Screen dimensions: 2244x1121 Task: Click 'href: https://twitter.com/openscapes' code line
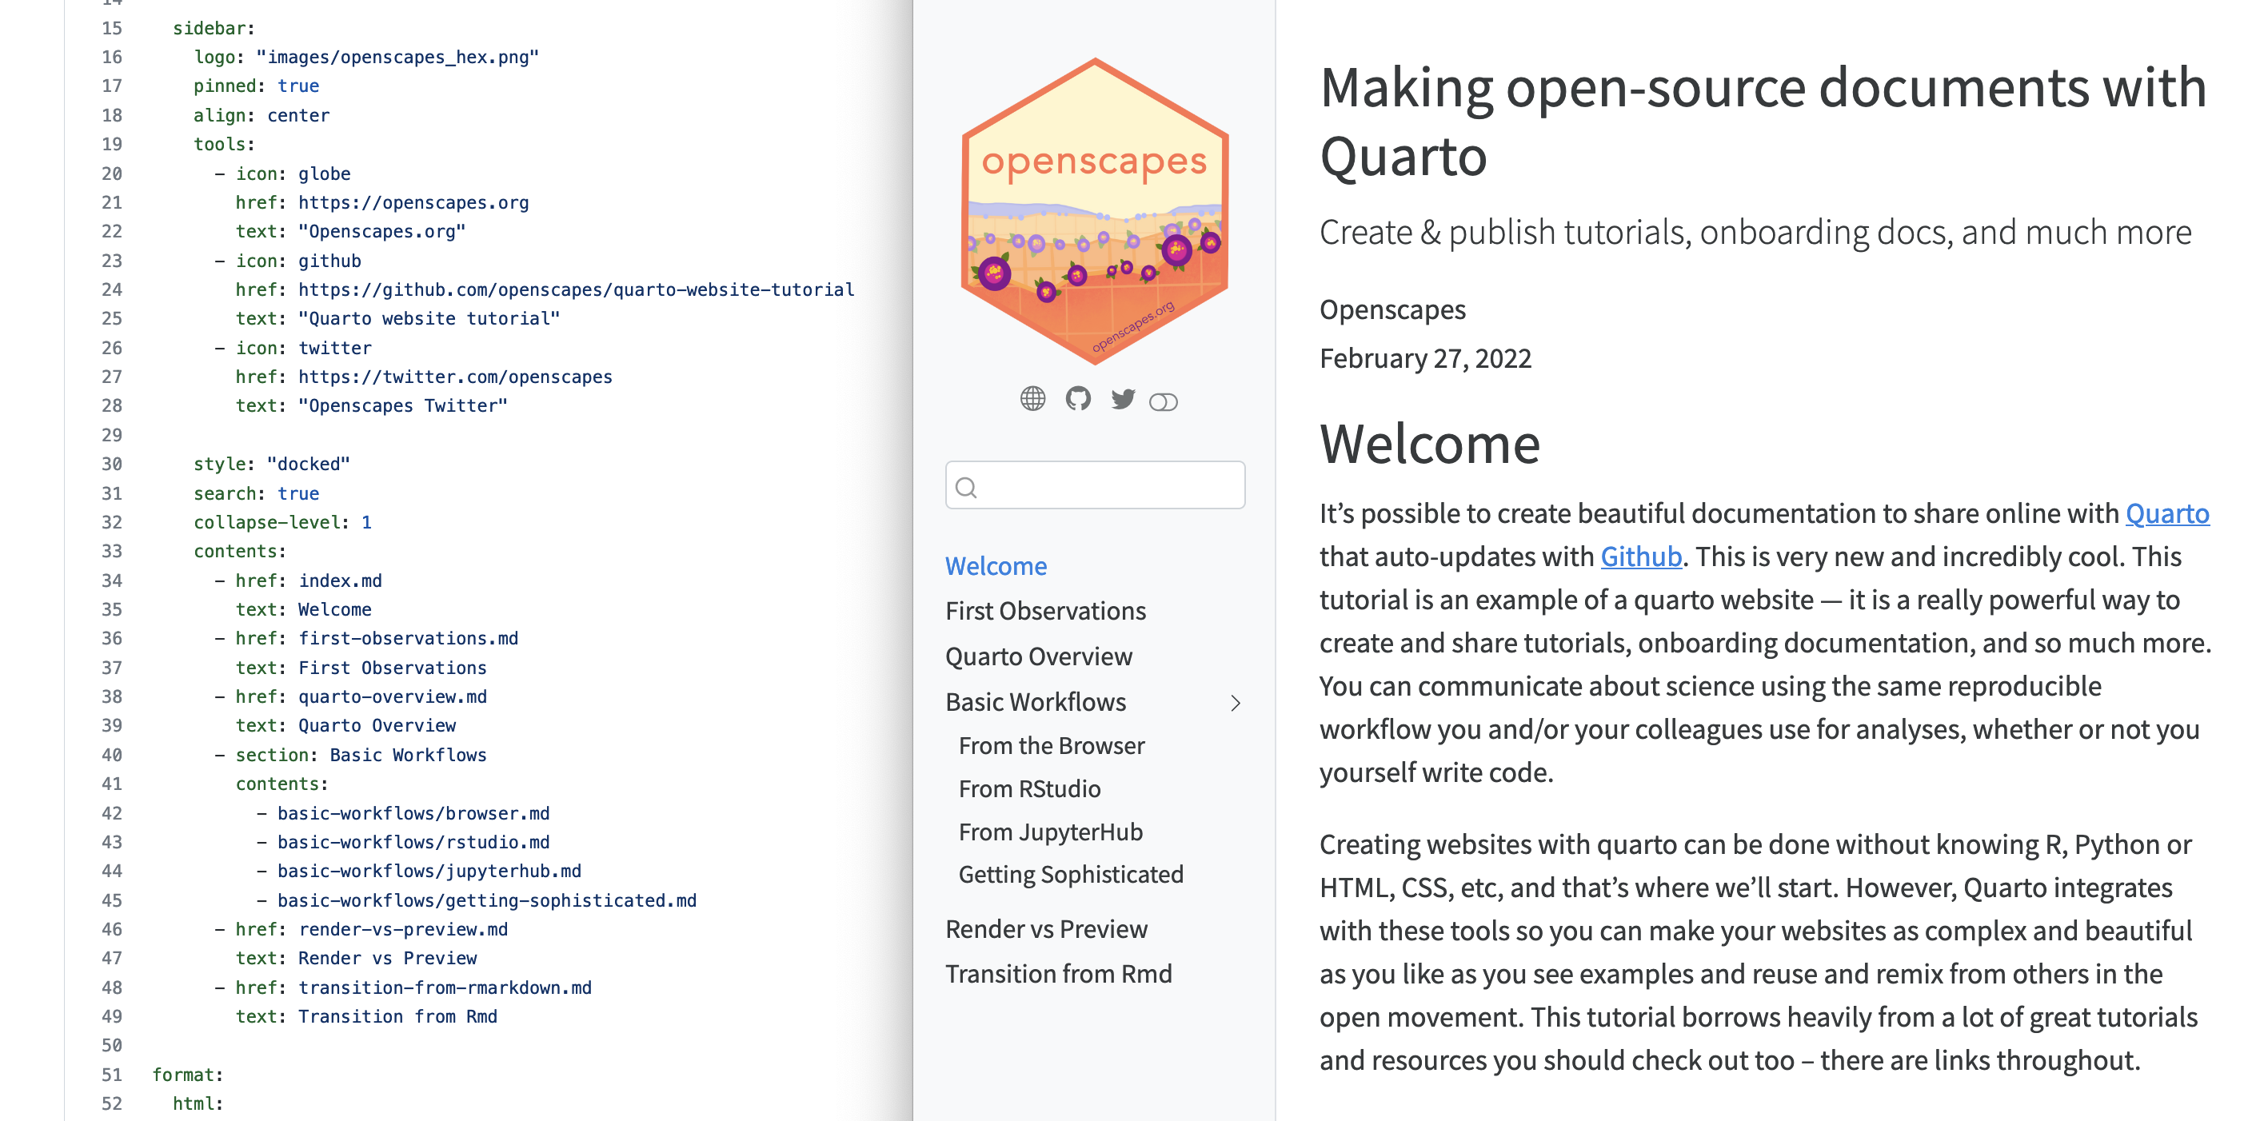[423, 377]
